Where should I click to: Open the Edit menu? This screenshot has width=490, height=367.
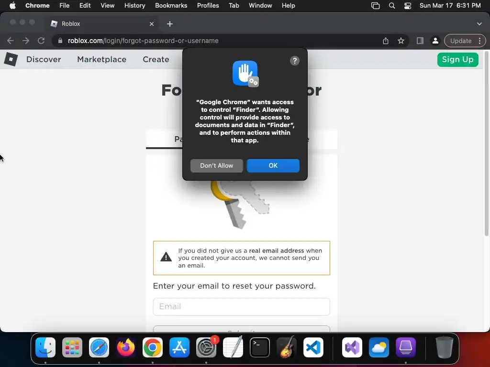(x=85, y=5)
